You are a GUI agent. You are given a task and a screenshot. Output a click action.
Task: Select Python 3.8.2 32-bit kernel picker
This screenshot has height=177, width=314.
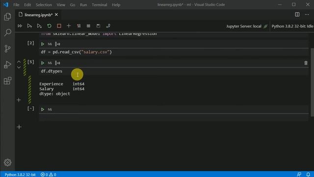(x=292, y=26)
